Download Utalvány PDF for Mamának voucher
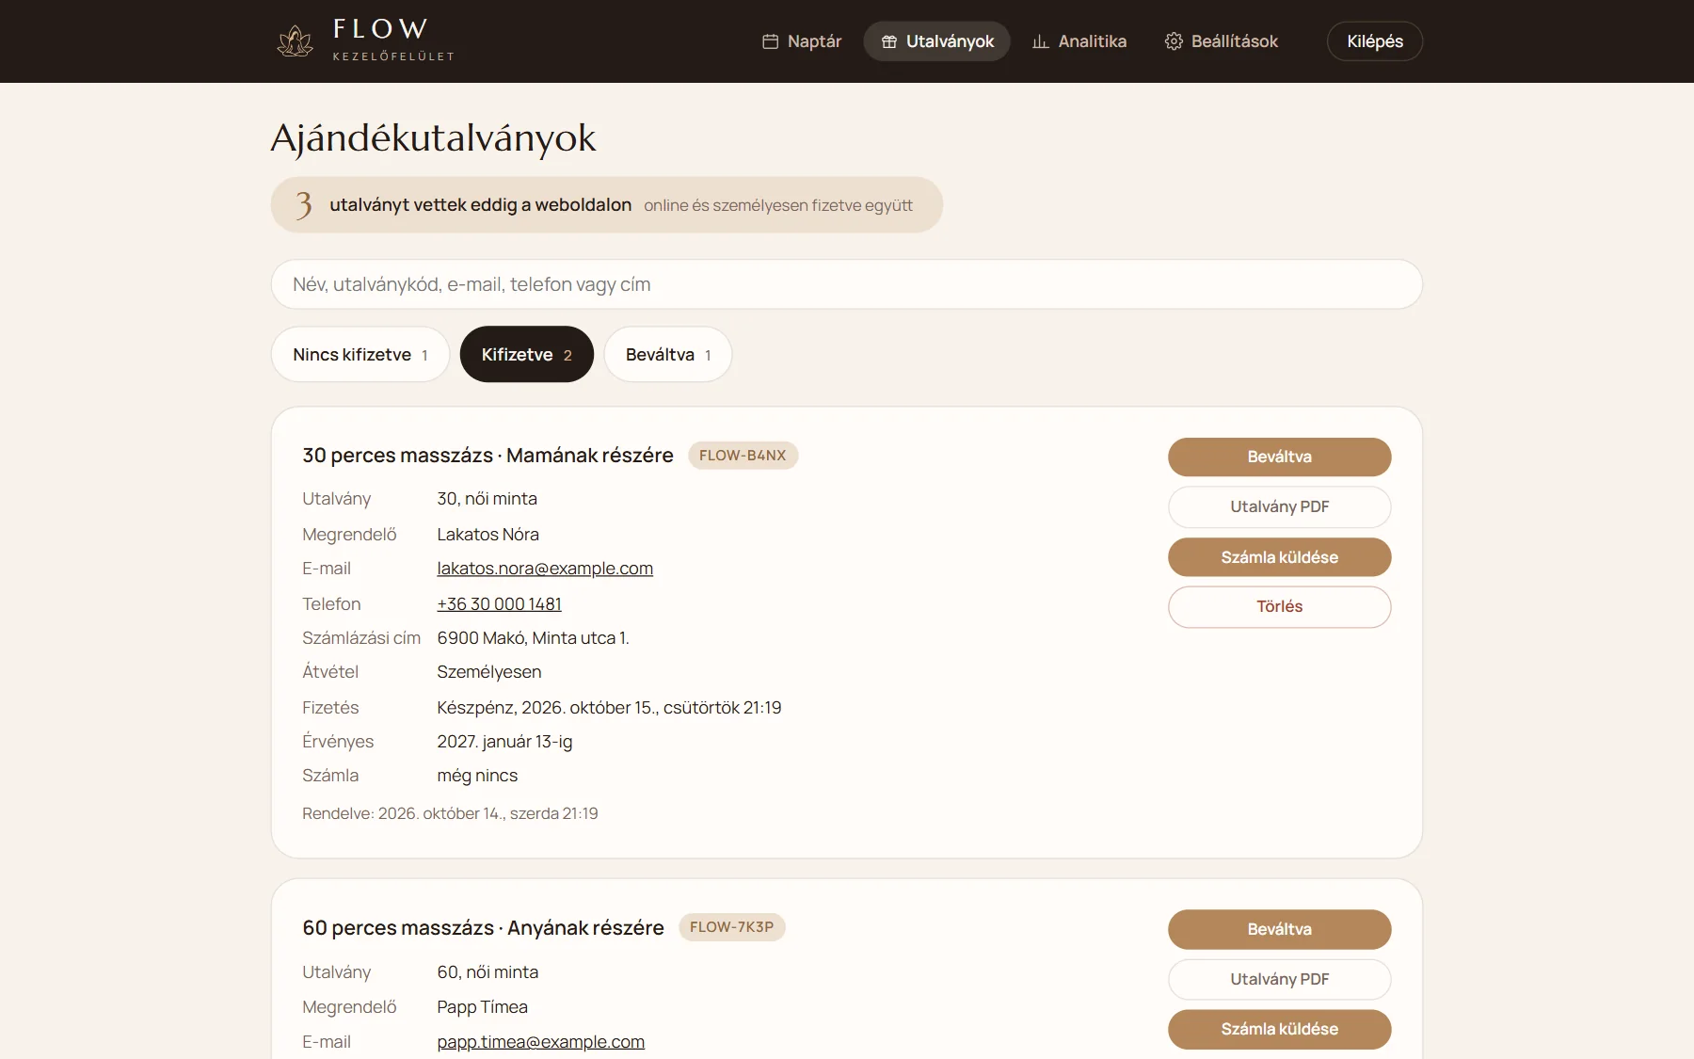Viewport: 1694px width, 1059px height. point(1279,506)
